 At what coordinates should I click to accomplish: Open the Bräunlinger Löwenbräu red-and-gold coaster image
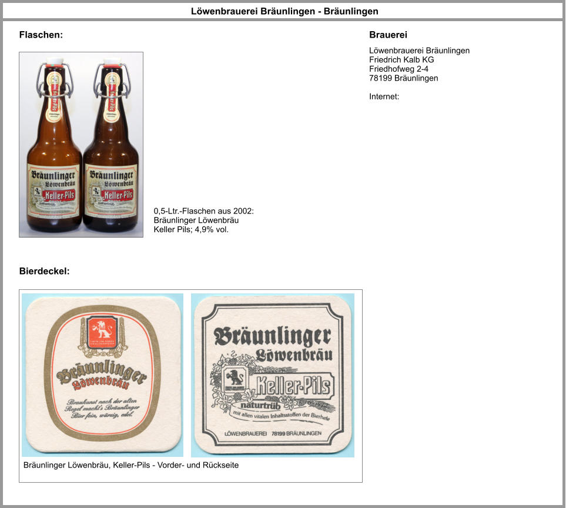(102, 375)
